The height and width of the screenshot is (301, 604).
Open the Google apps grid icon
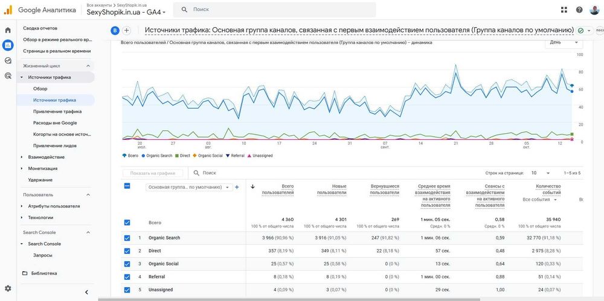click(x=564, y=10)
